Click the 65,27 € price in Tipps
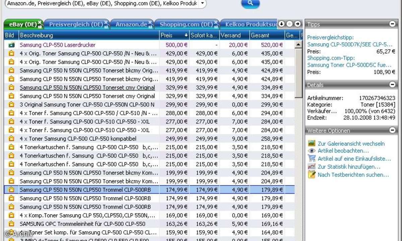 [386, 52]
